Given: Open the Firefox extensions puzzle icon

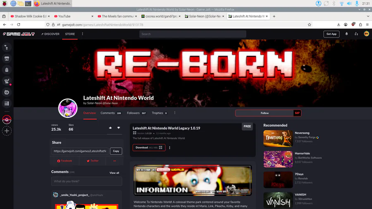Looking at the screenshot, I should pyautogui.click(x=360, y=25).
